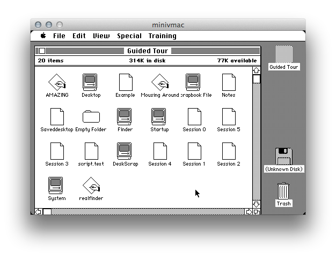336x257 pixels.
Task: Select the Guided Tour disk icon on desktop
Action: (x=284, y=54)
